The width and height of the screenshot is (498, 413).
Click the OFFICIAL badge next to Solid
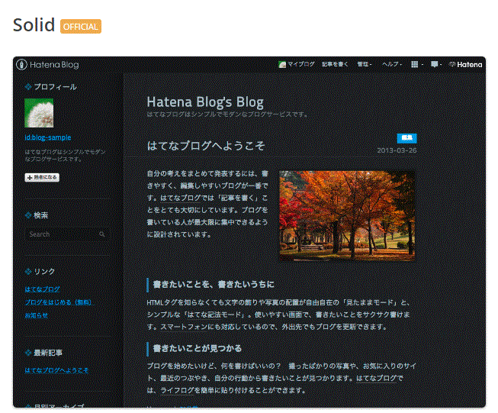point(81,27)
